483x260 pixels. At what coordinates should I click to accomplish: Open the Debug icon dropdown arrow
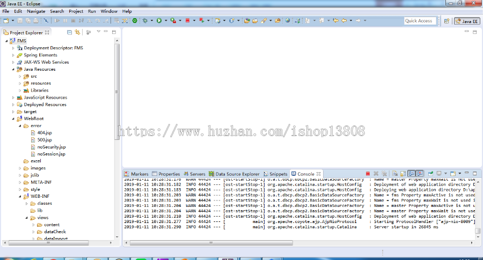pos(151,20)
